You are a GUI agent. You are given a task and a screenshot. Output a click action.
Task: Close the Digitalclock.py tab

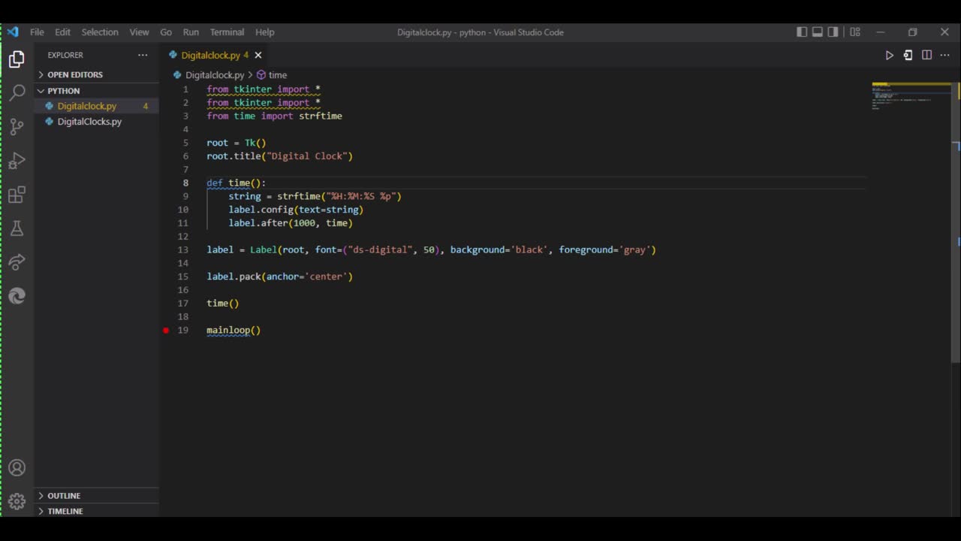point(258,55)
